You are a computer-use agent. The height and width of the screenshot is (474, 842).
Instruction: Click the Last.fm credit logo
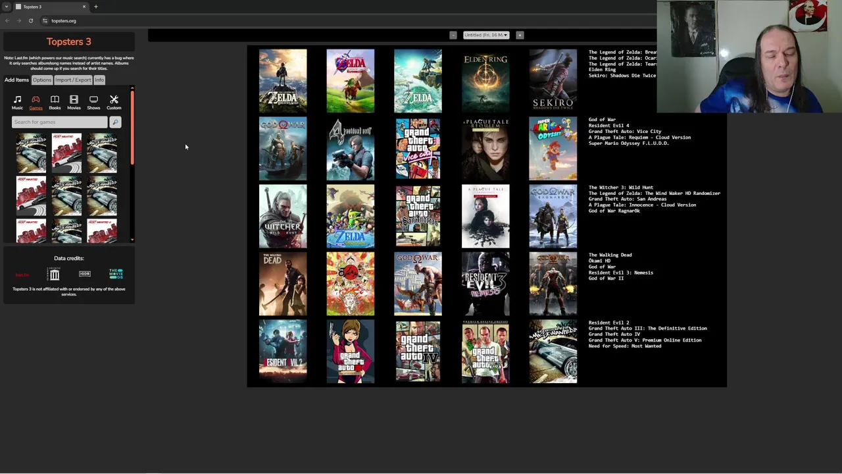tap(22, 275)
